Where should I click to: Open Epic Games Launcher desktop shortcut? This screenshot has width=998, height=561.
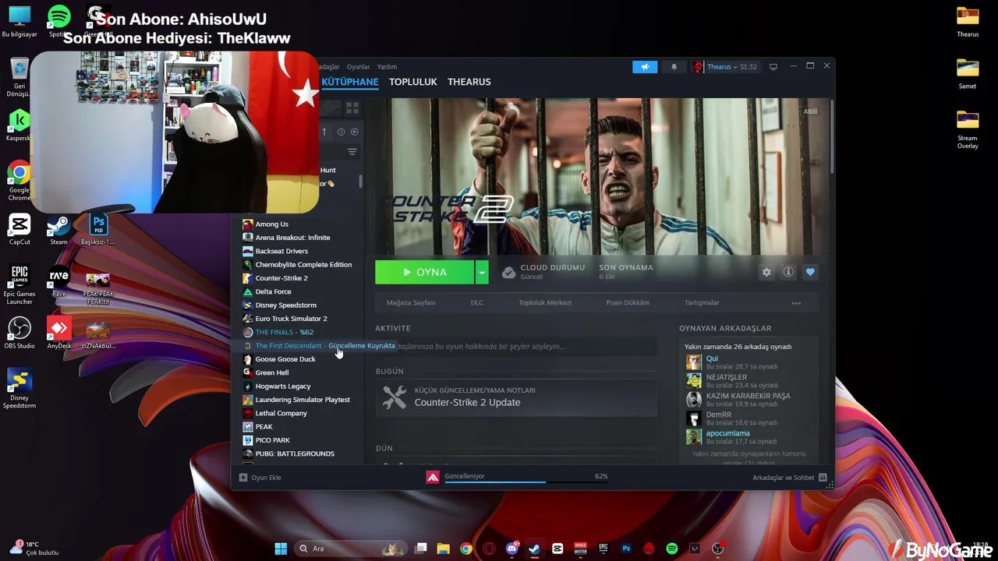click(x=19, y=284)
